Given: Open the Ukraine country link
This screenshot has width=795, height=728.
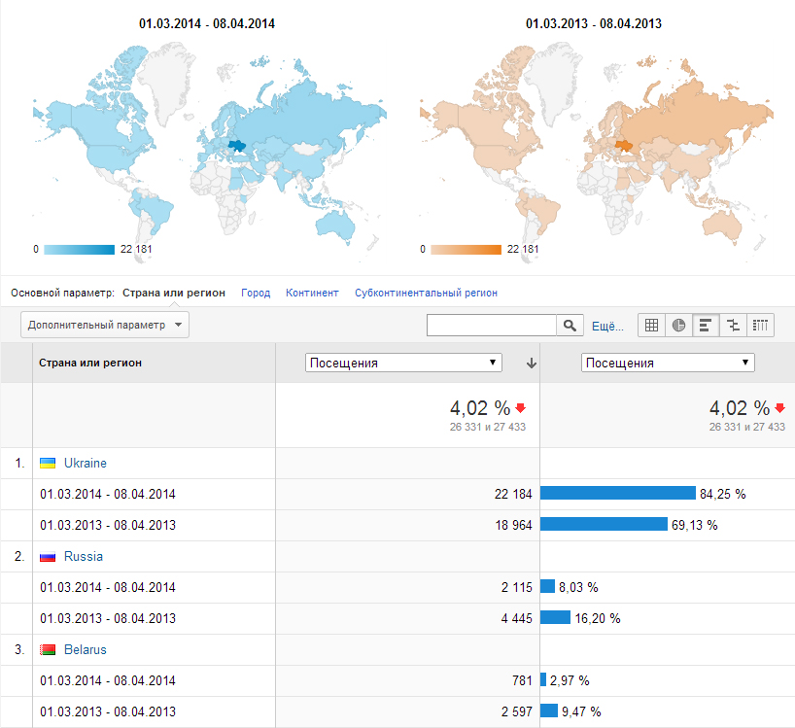Looking at the screenshot, I should 86,464.
